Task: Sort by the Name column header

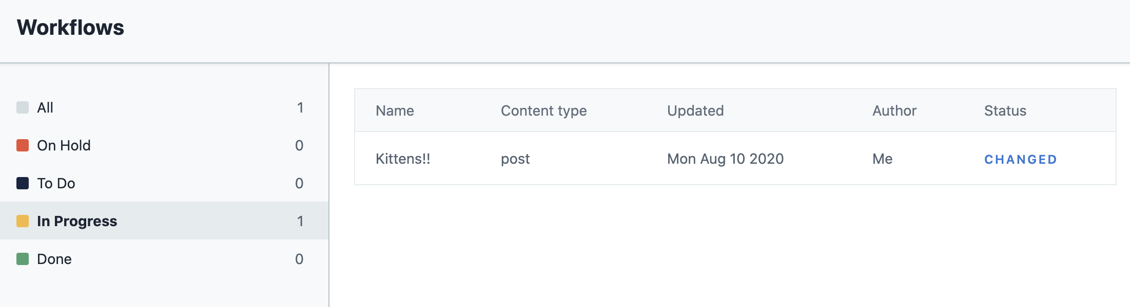Action: pos(395,111)
